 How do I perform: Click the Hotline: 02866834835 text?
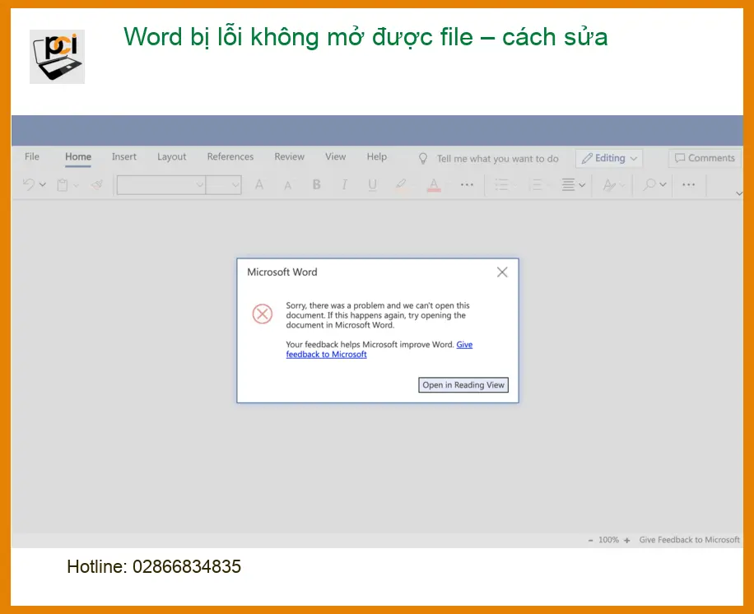[x=154, y=567]
